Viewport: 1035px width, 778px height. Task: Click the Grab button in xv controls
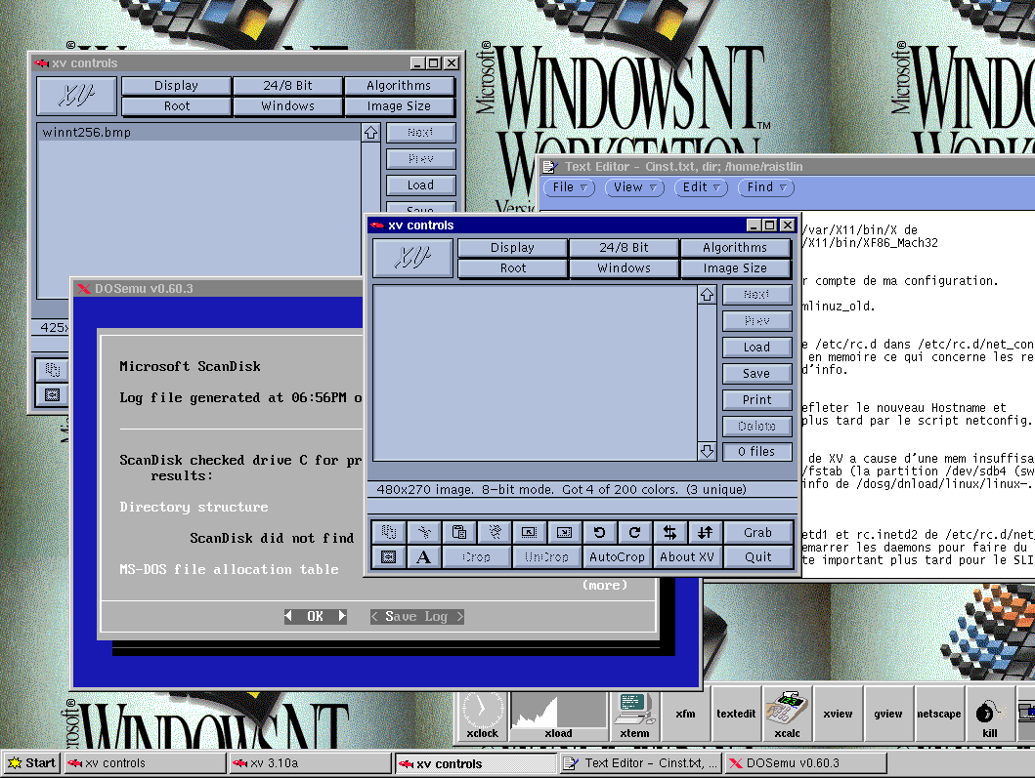pos(757,532)
